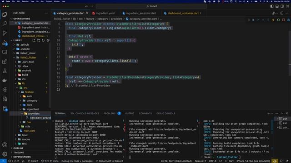
Task: Go back with the navigation arrow
Action: click(x=86, y=6)
